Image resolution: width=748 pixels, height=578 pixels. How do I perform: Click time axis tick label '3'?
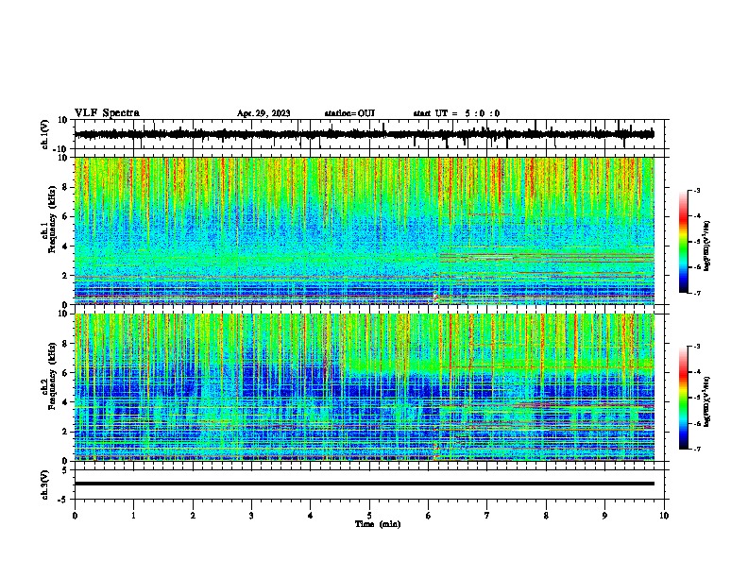pos(251,516)
